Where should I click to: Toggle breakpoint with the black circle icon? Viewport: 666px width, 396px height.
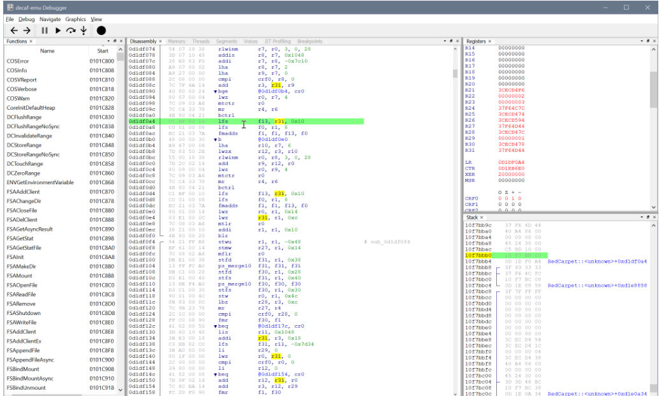[x=101, y=30]
